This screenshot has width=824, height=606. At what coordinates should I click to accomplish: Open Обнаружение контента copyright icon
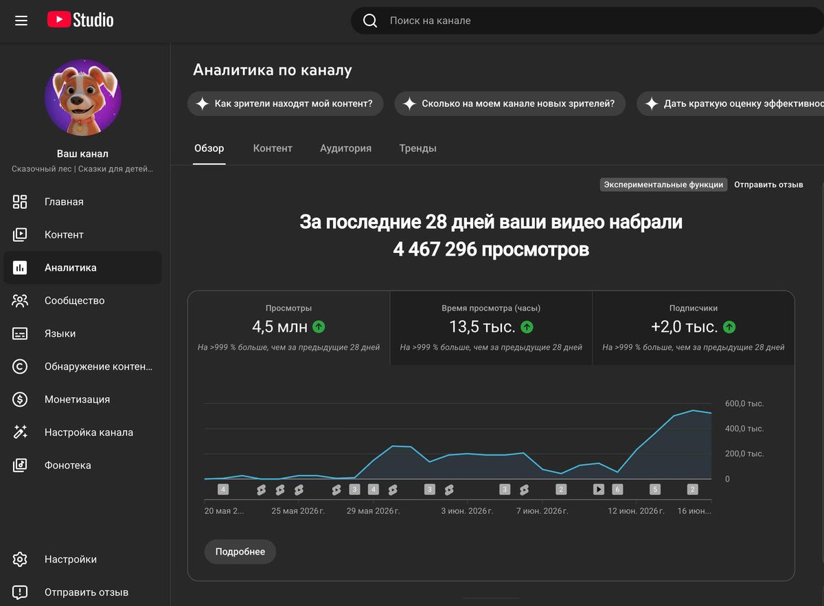pyautogui.click(x=20, y=366)
